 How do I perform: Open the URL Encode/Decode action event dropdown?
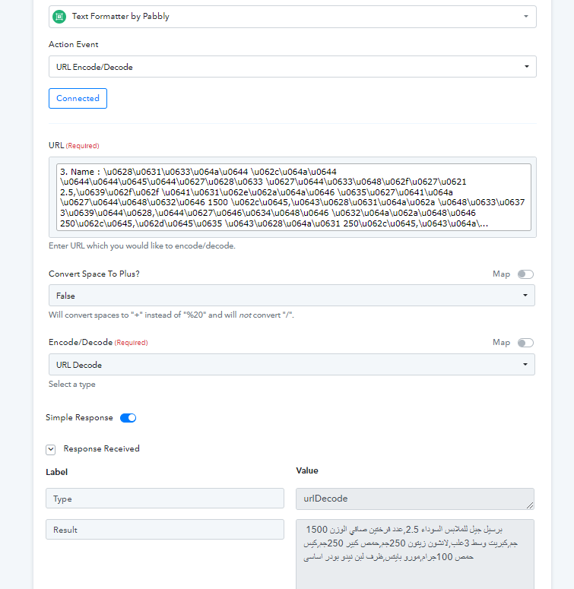coord(292,66)
